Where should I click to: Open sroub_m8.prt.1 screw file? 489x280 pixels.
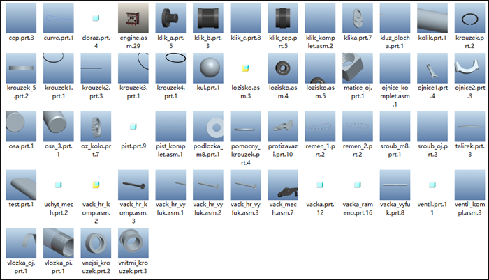point(395,126)
